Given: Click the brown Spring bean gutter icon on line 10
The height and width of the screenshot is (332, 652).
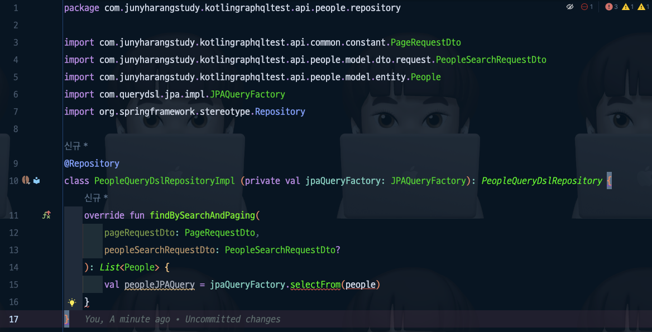Looking at the screenshot, I should click(x=26, y=180).
